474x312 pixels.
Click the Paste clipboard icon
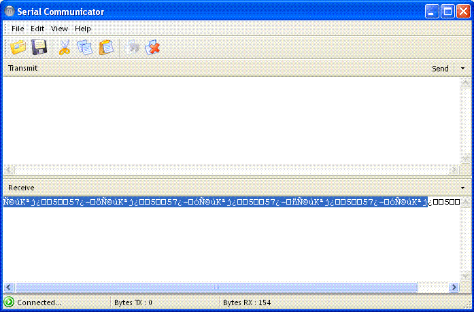coord(106,48)
